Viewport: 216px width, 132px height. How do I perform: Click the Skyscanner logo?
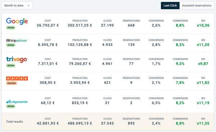coord(17,102)
